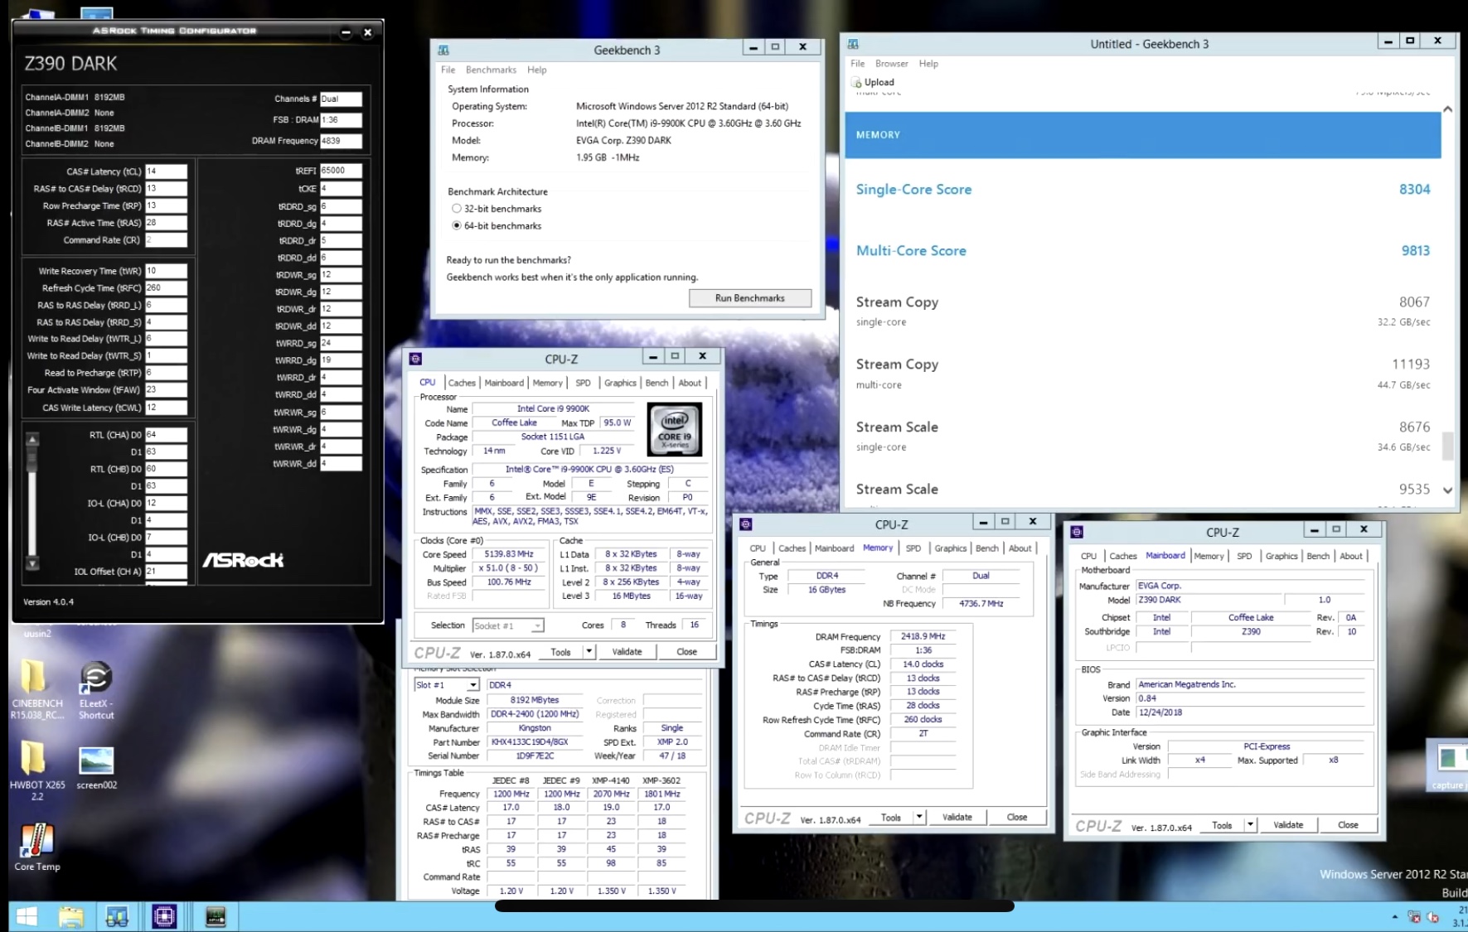The height and width of the screenshot is (932, 1468).
Task: Open Bench tab in CPU-Z CPU window
Action: coord(656,383)
